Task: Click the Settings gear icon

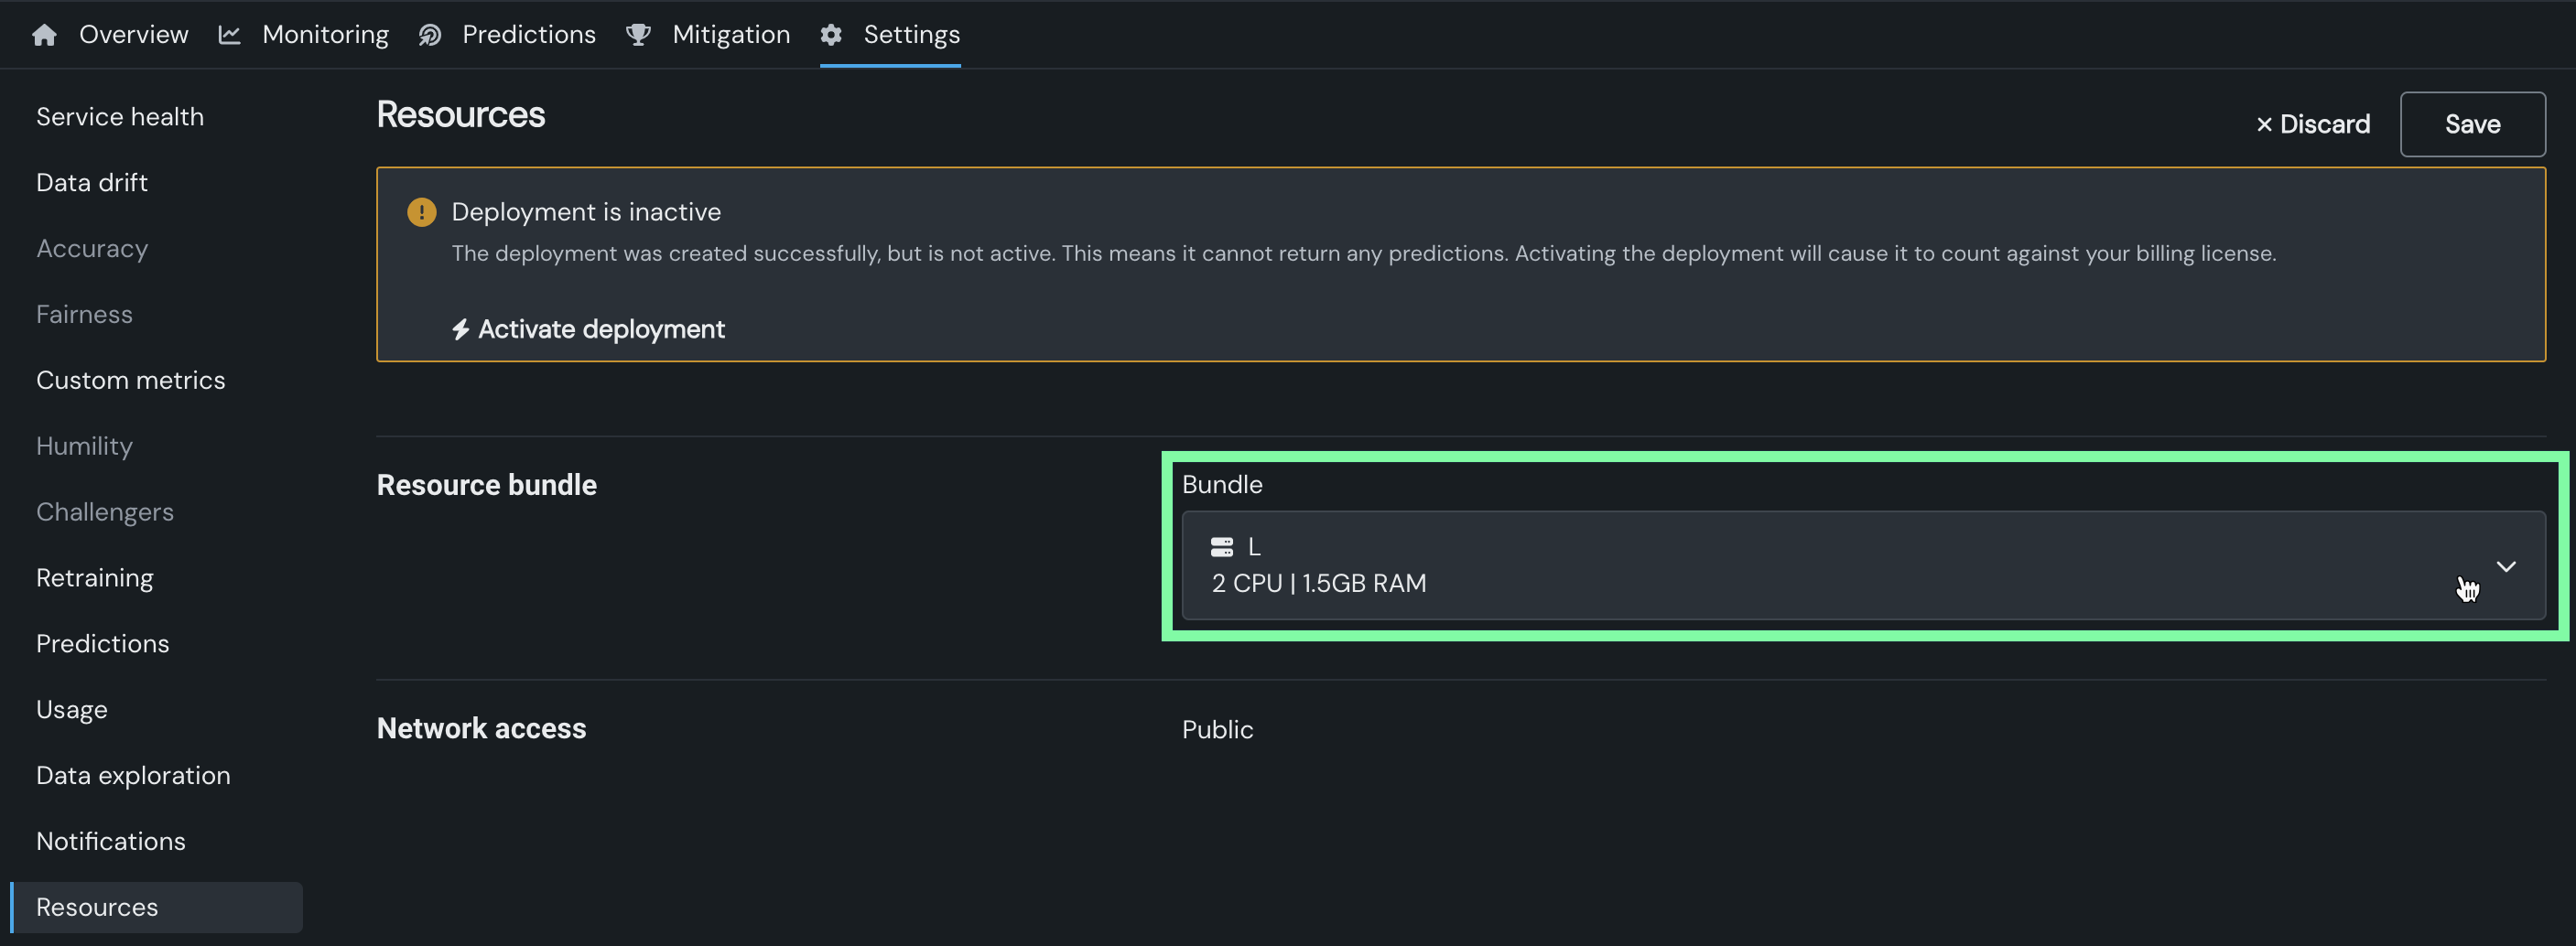Action: 831,35
